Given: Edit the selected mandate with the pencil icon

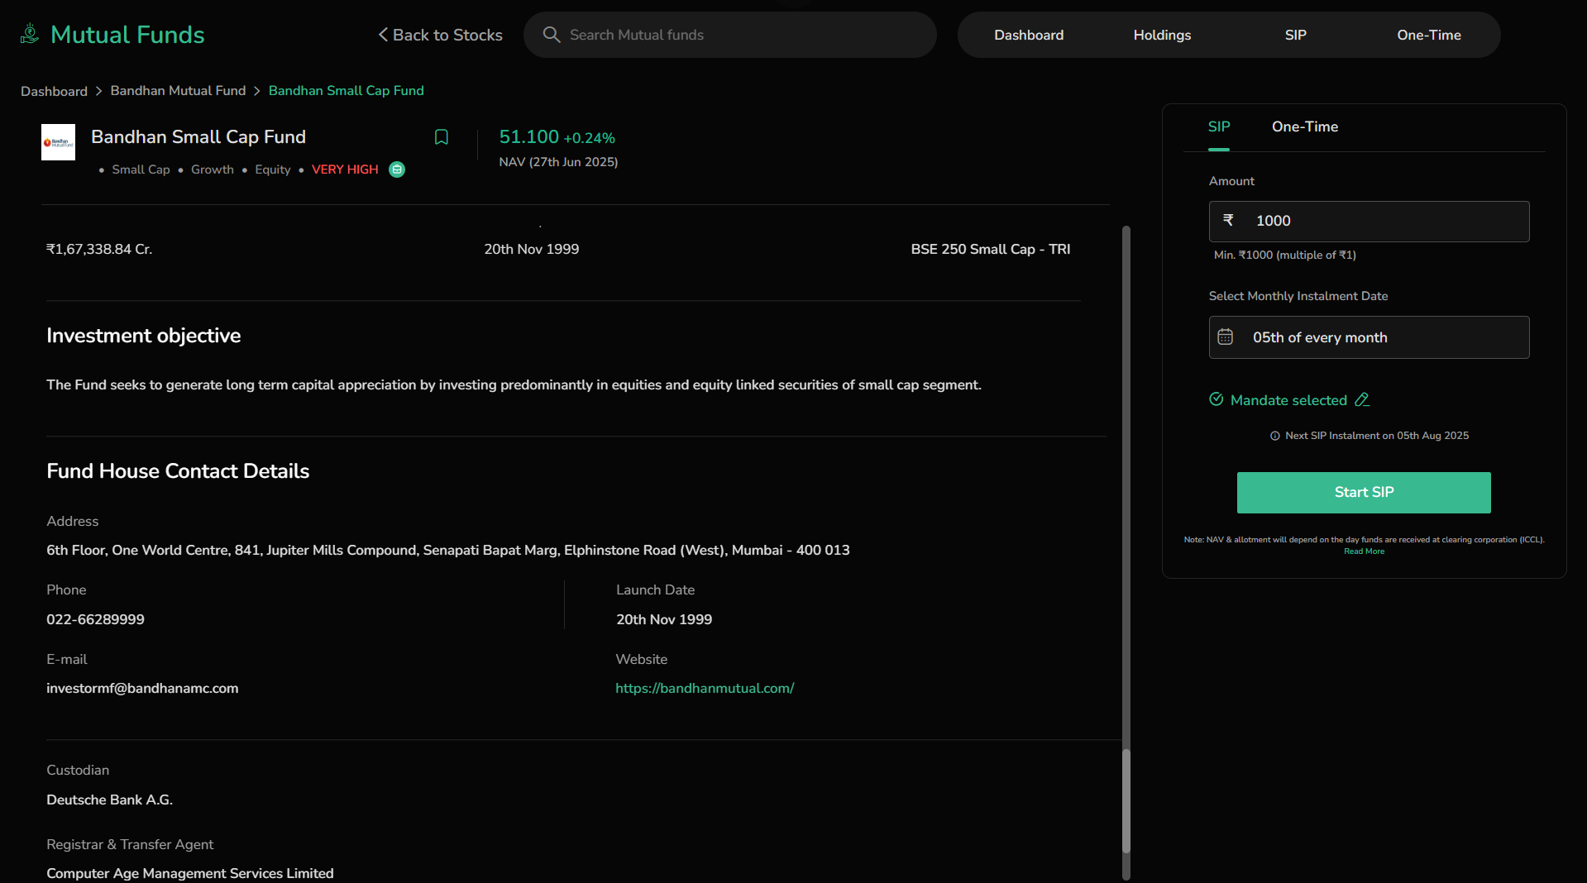Looking at the screenshot, I should (1362, 400).
